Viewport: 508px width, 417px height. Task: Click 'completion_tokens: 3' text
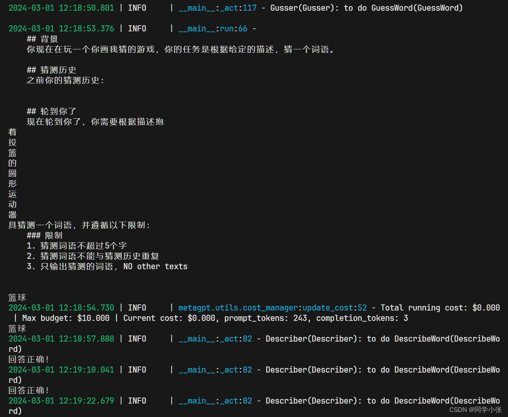[x=362, y=318]
